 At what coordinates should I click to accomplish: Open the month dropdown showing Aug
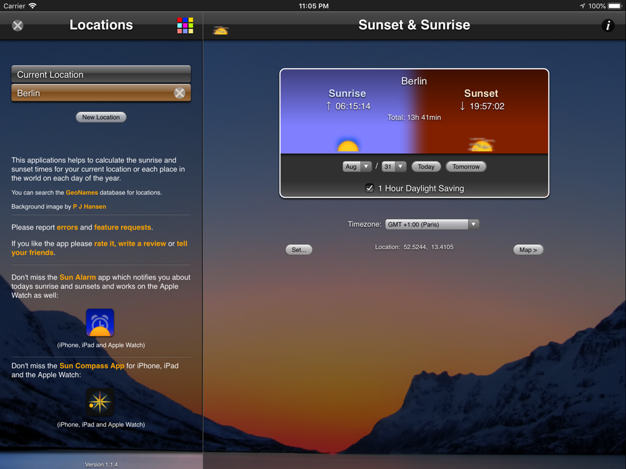point(357,167)
